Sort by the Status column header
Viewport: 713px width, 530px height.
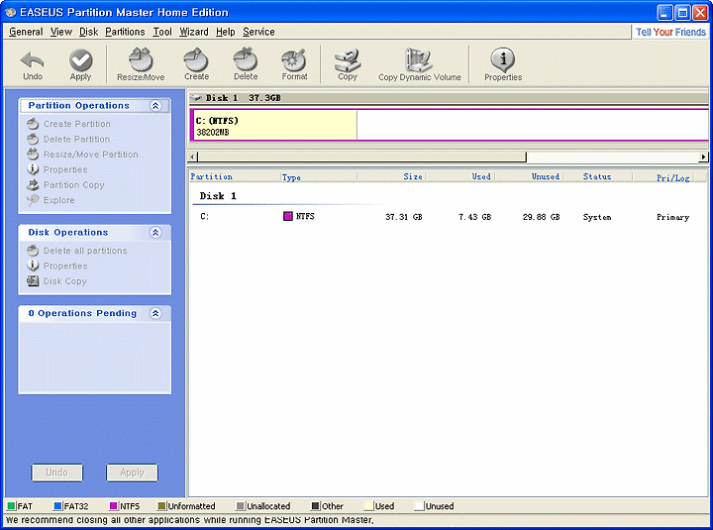pos(597,176)
